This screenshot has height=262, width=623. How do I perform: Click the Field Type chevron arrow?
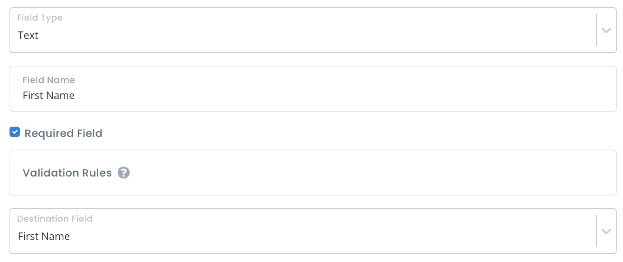point(606,30)
